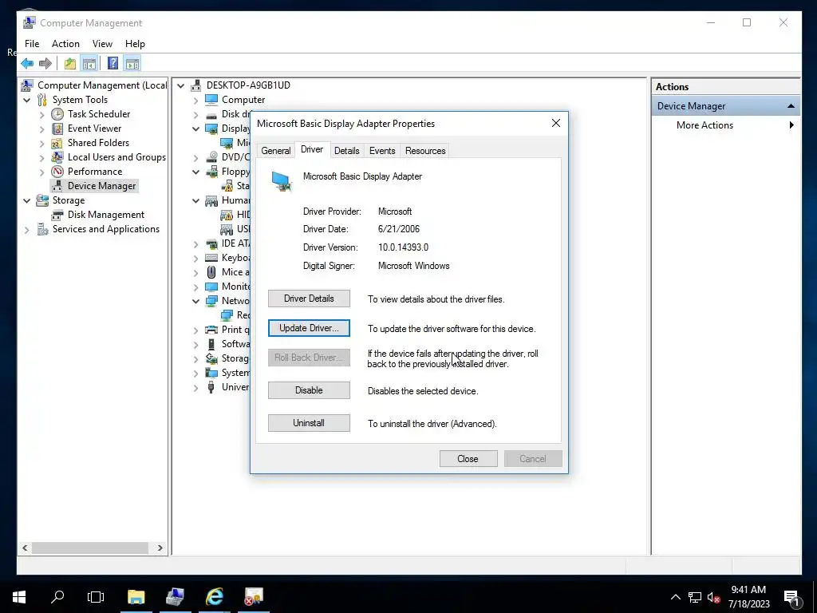Click the Task Scheduler clock icon

[57, 114]
